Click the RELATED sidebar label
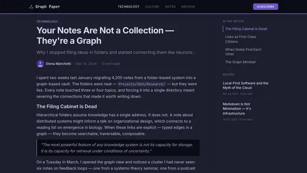 pos(228,75)
